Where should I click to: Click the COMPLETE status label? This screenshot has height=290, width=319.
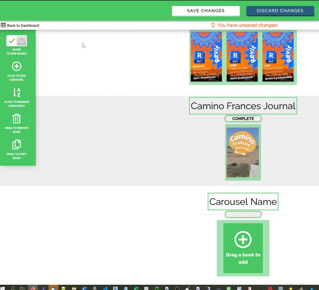click(243, 119)
